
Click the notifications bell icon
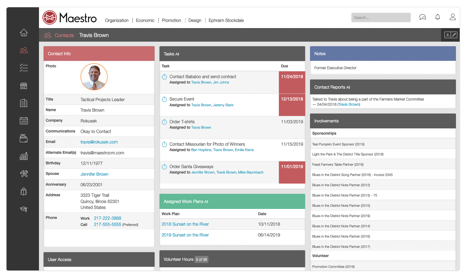click(x=437, y=17)
